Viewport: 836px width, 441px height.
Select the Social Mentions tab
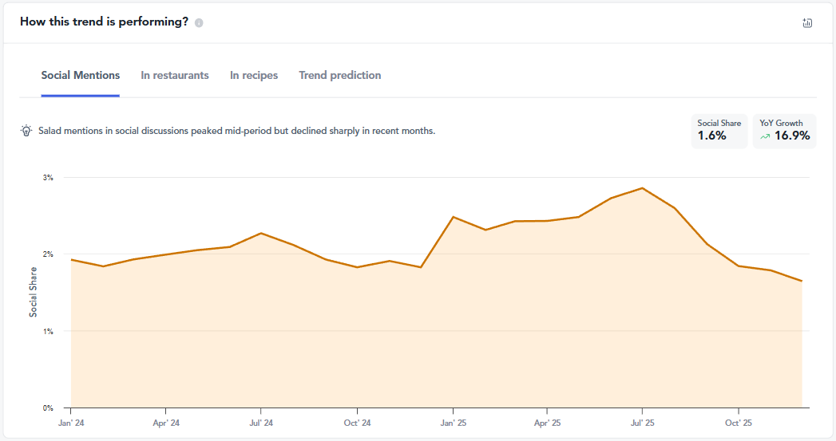pyautogui.click(x=81, y=76)
